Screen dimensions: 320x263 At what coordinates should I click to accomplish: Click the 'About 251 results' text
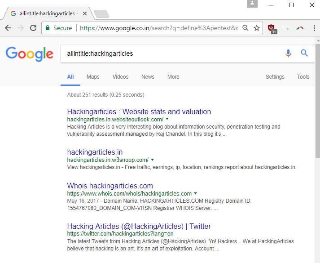[106, 95]
